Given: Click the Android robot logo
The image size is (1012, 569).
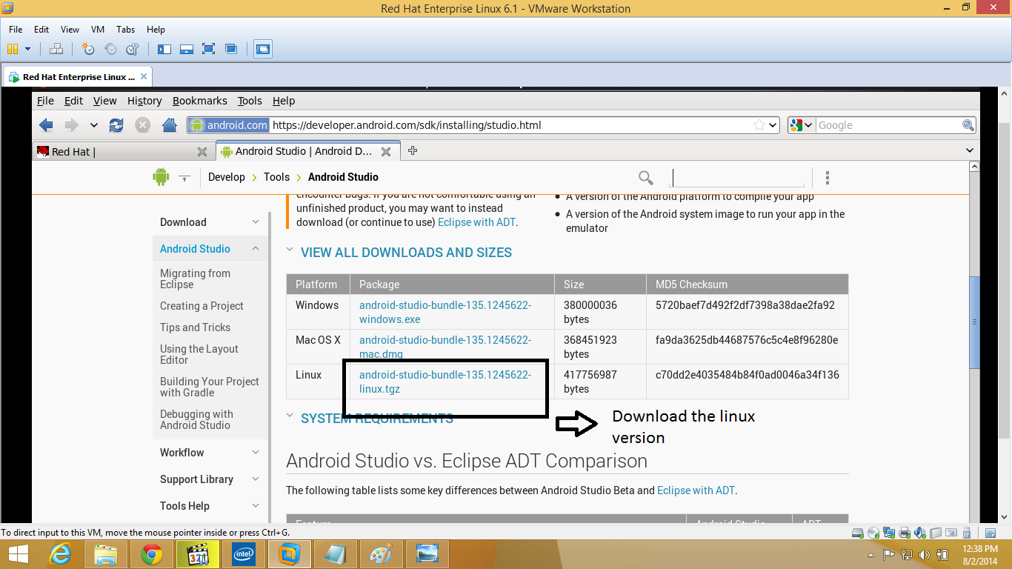Looking at the screenshot, I should tap(161, 176).
